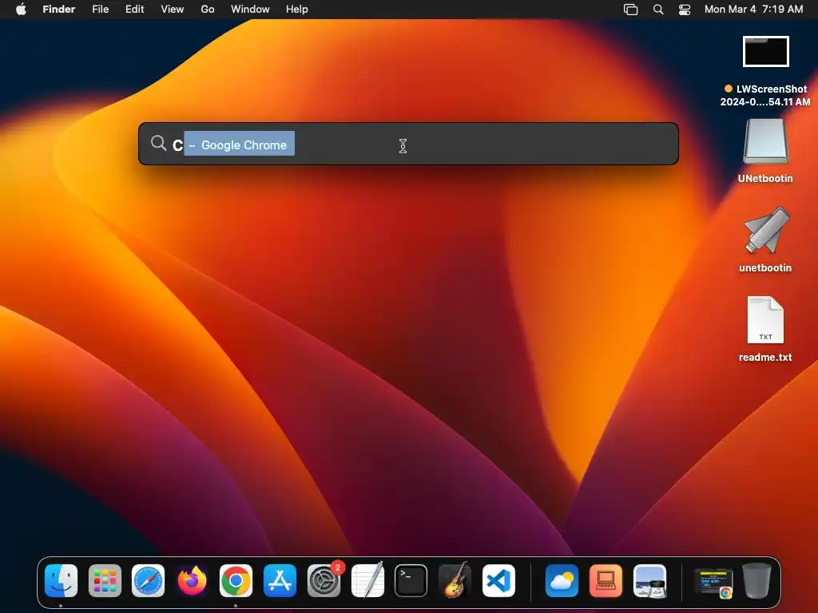Launch GarageBand guitar icon in Dock
818x613 pixels.
(455, 581)
